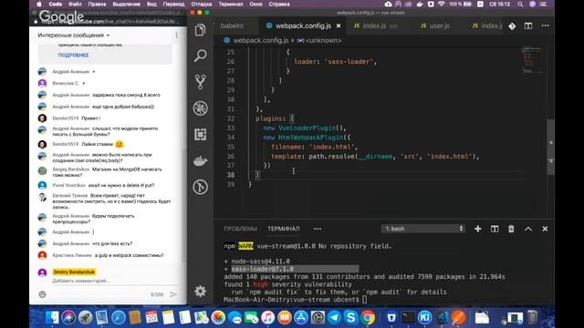Screen dimensions: 584x328
Task: Open the Правка menu
Action: tap(97, 4)
